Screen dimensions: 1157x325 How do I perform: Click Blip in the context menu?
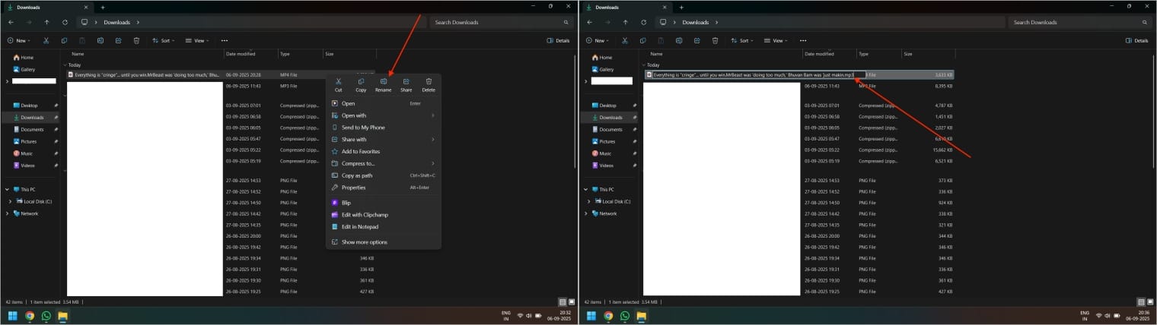[x=383, y=203]
